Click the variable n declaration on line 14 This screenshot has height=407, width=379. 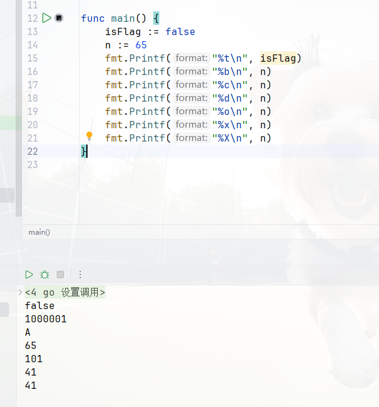(108, 45)
